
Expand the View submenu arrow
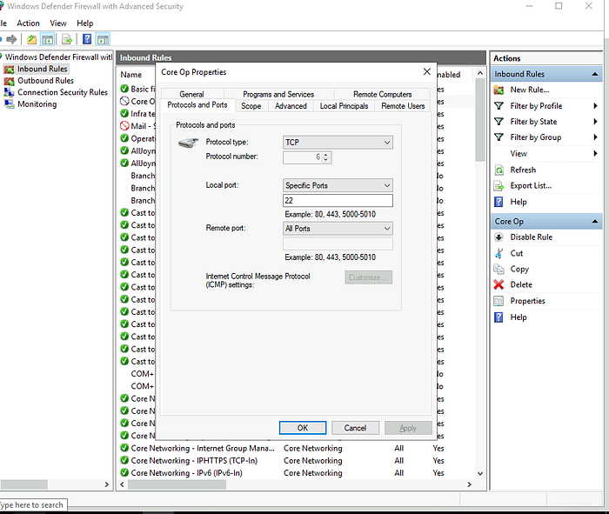coord(595,153)
